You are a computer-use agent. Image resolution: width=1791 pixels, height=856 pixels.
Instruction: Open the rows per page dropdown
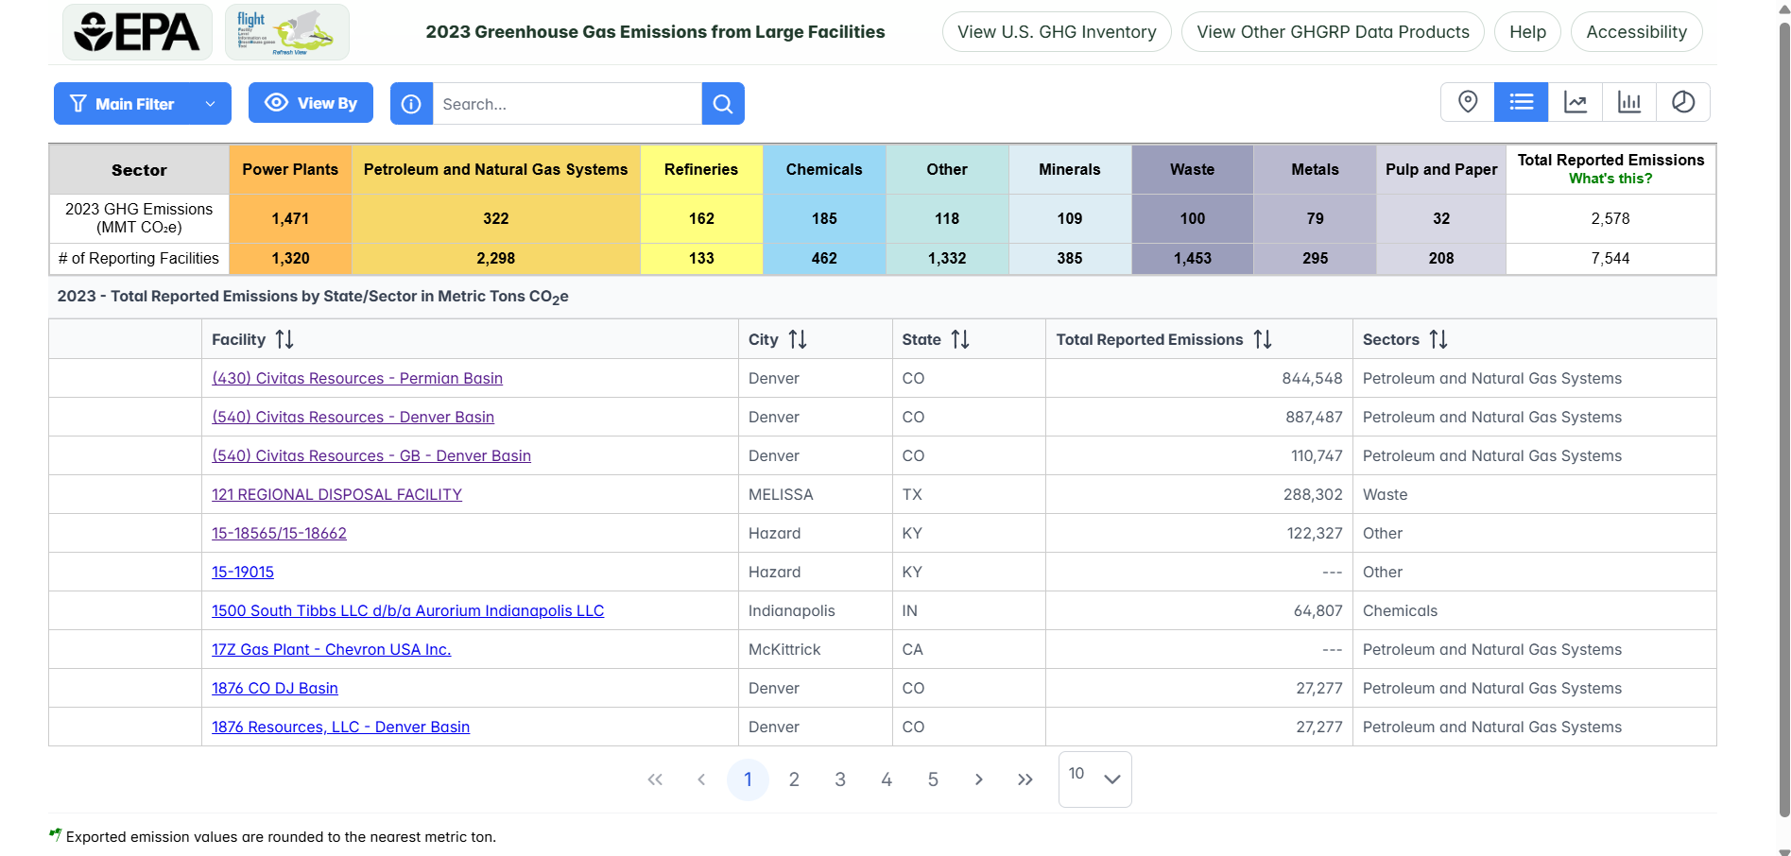(1094, 779)
